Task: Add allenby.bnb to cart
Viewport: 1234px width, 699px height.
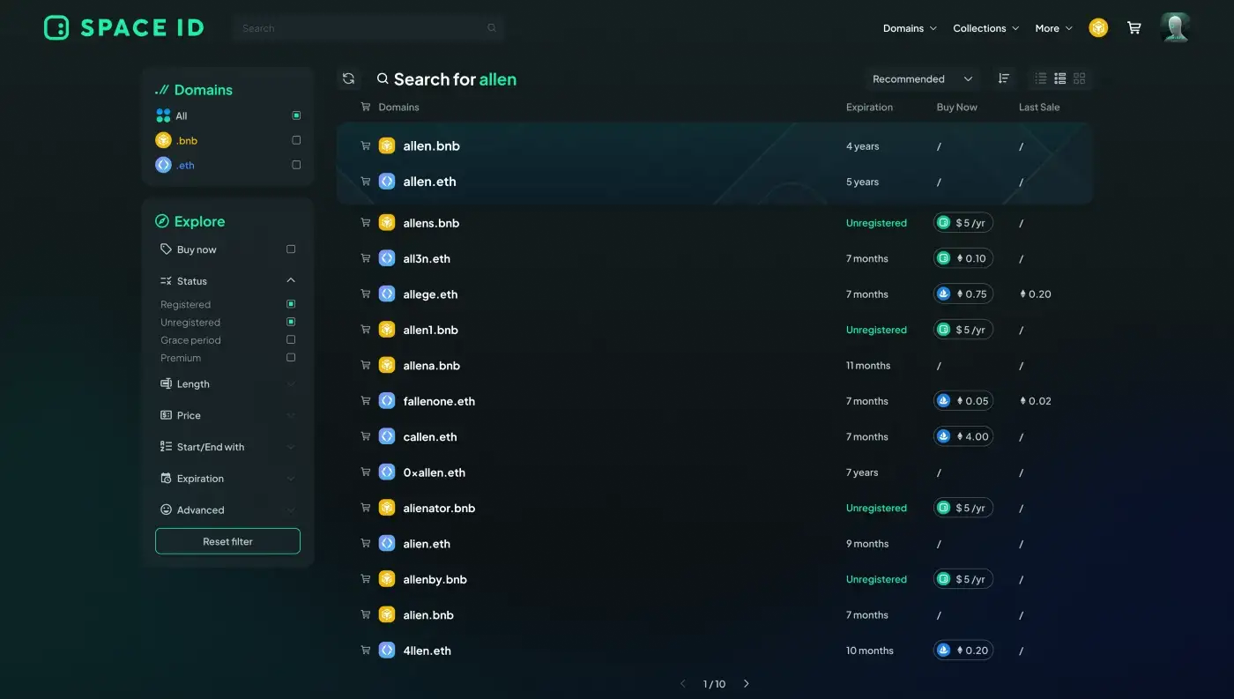Action: (365, 578)
